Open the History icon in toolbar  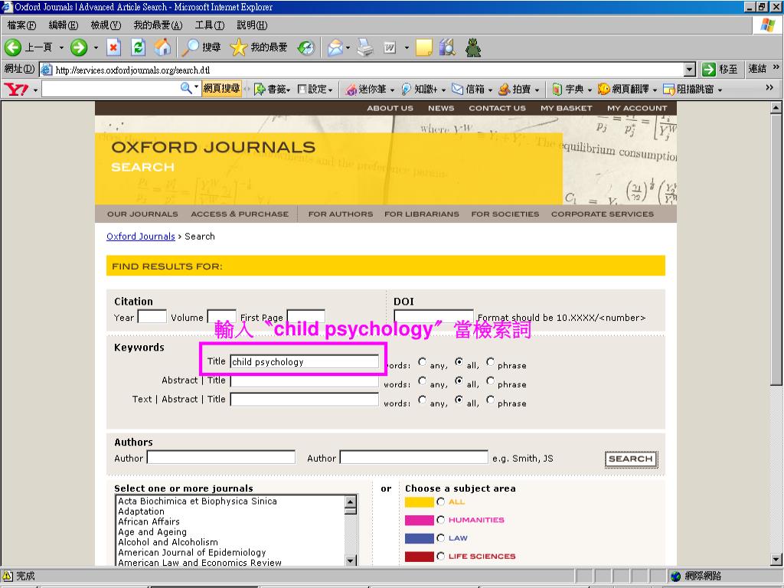(x=306, y=47)
